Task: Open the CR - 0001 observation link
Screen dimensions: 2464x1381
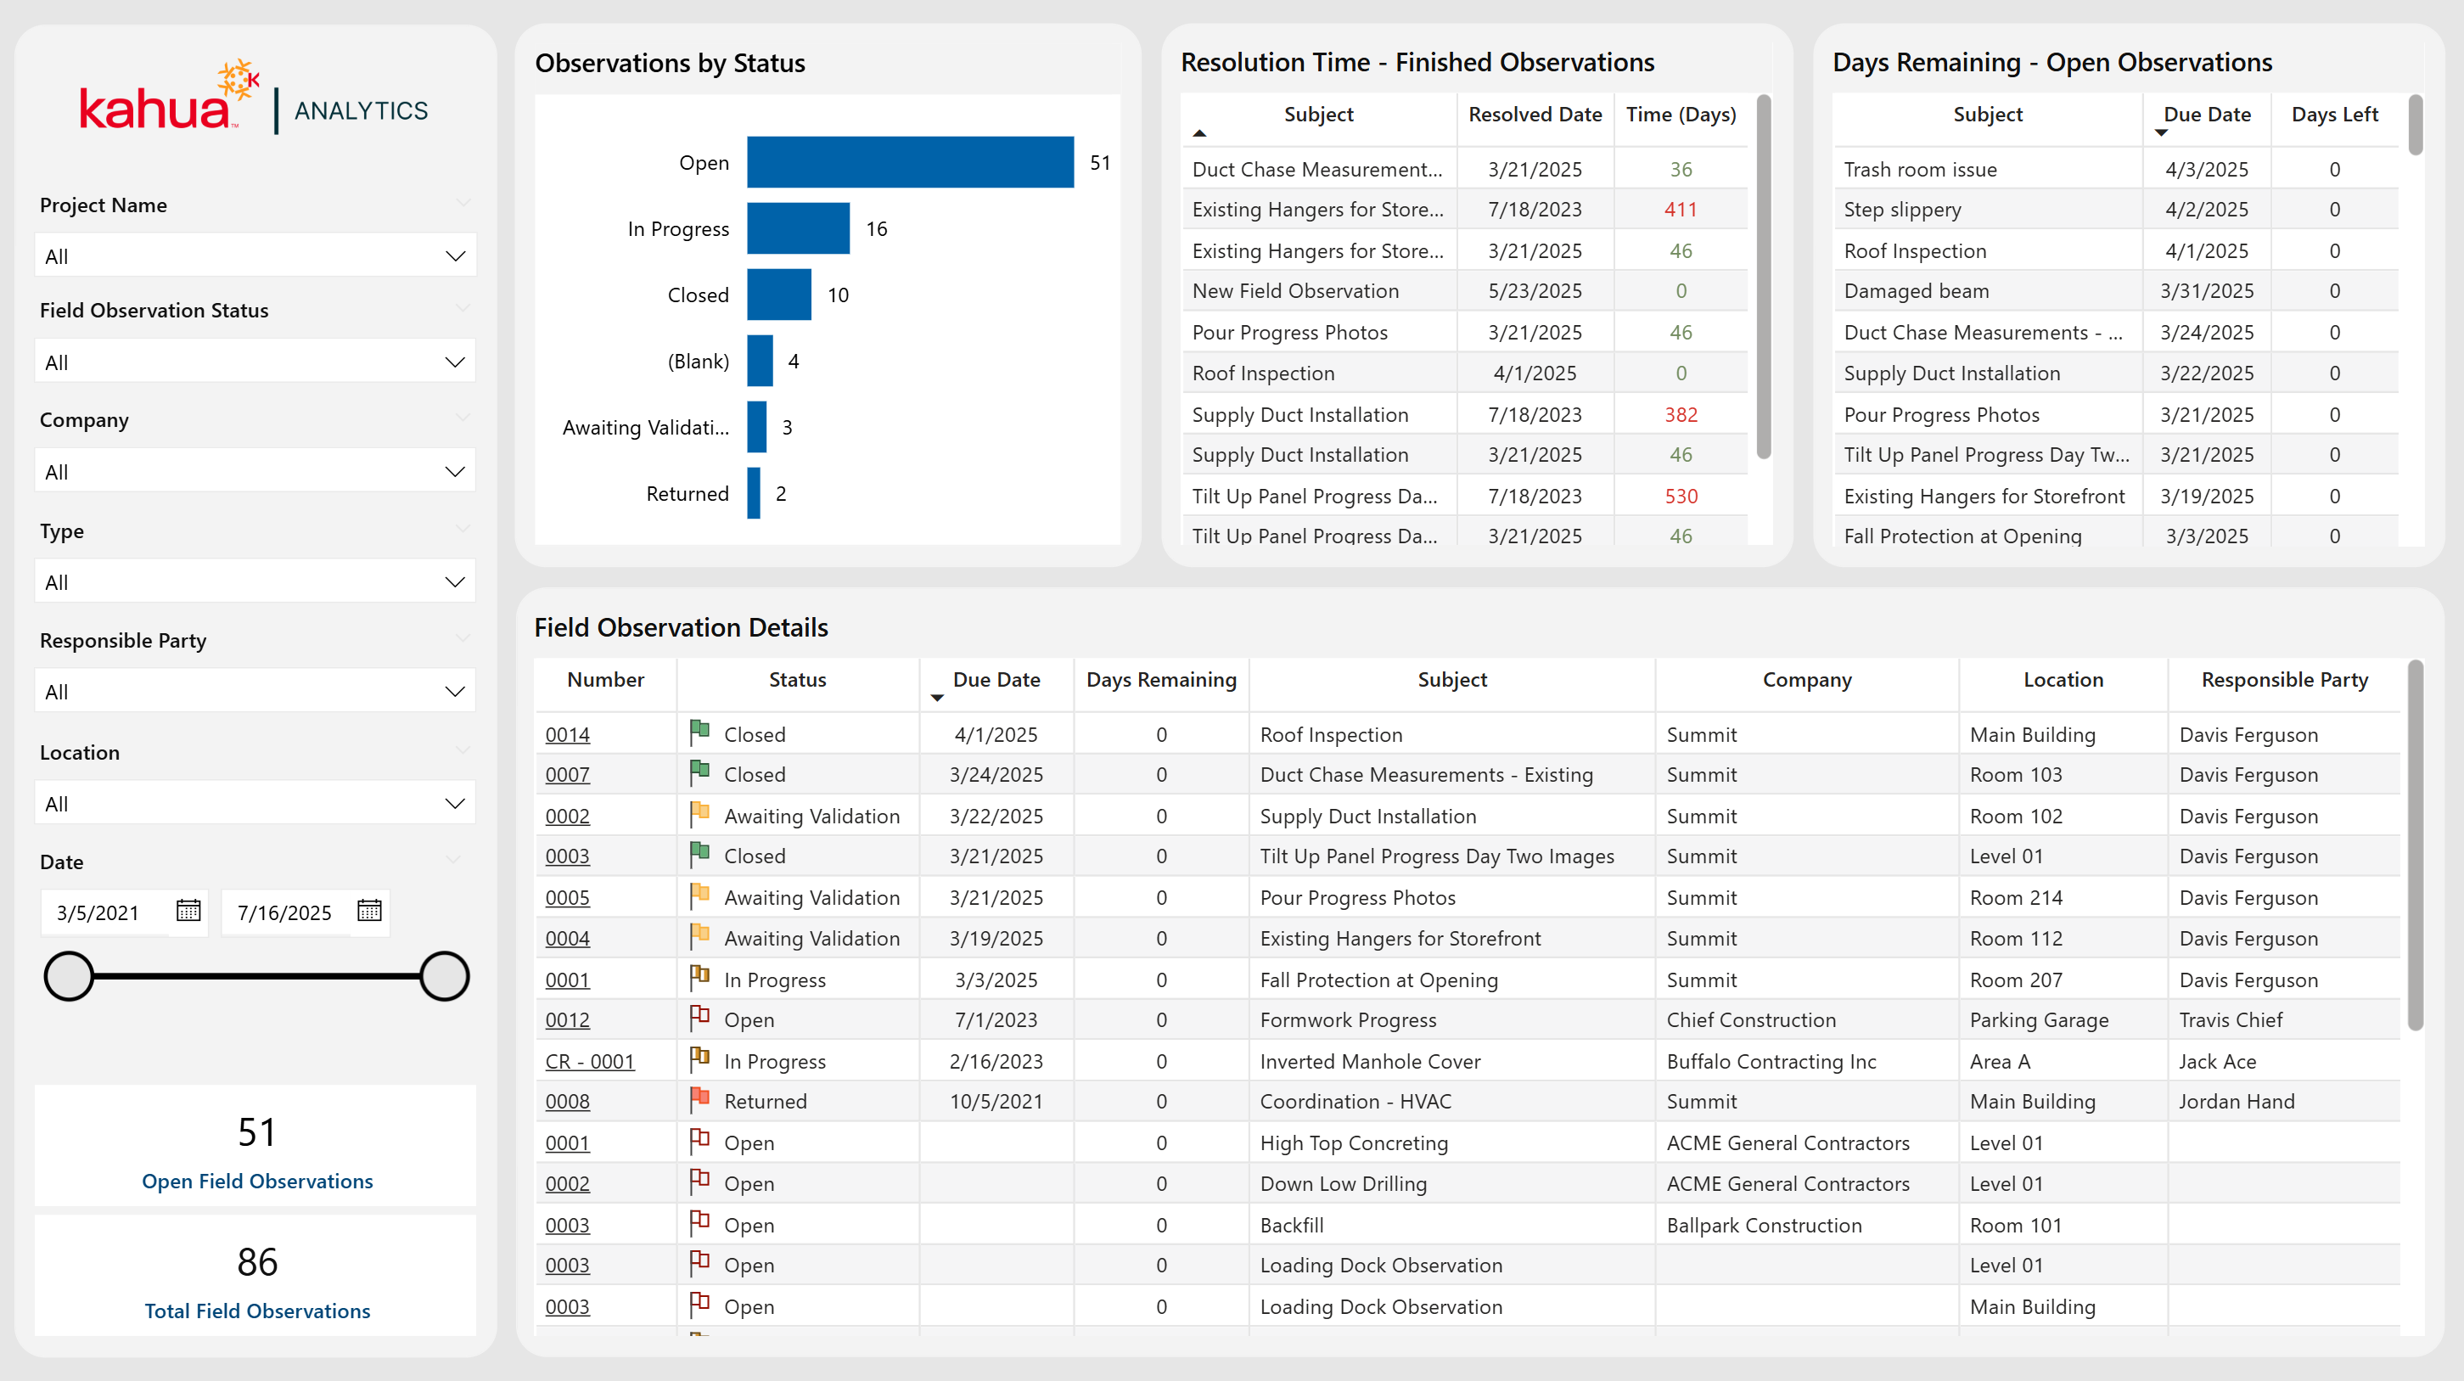Action: pyautogui.click(x=589, y=1062)
